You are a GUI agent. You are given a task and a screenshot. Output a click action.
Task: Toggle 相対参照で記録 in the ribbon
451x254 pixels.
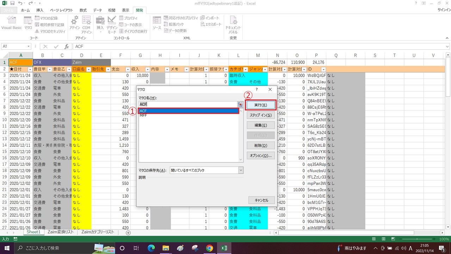pyautogui.click(x=49, y=25)
